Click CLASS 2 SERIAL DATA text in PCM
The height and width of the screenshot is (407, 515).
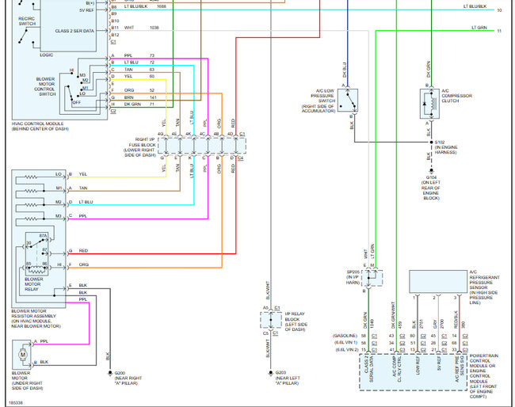[369, 369]
